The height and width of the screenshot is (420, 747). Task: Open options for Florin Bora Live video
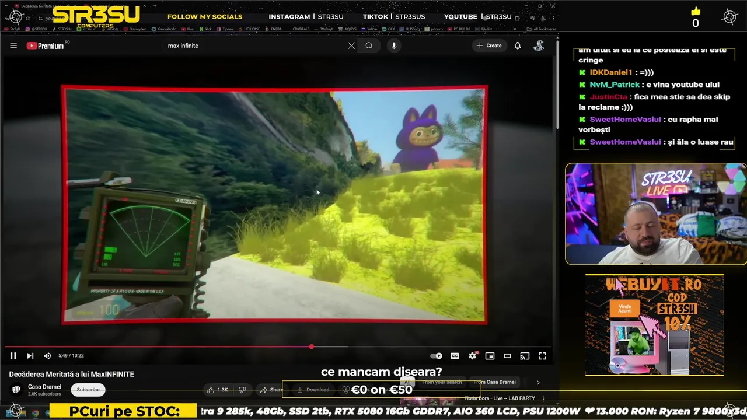[x=544, y=398]
